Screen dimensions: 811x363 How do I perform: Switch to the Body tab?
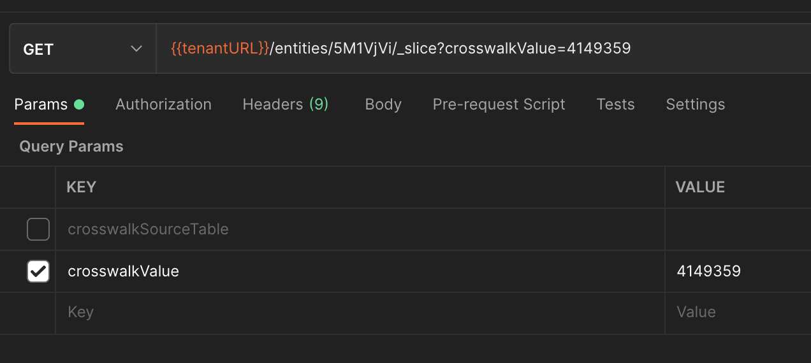(x=383, y=104)
